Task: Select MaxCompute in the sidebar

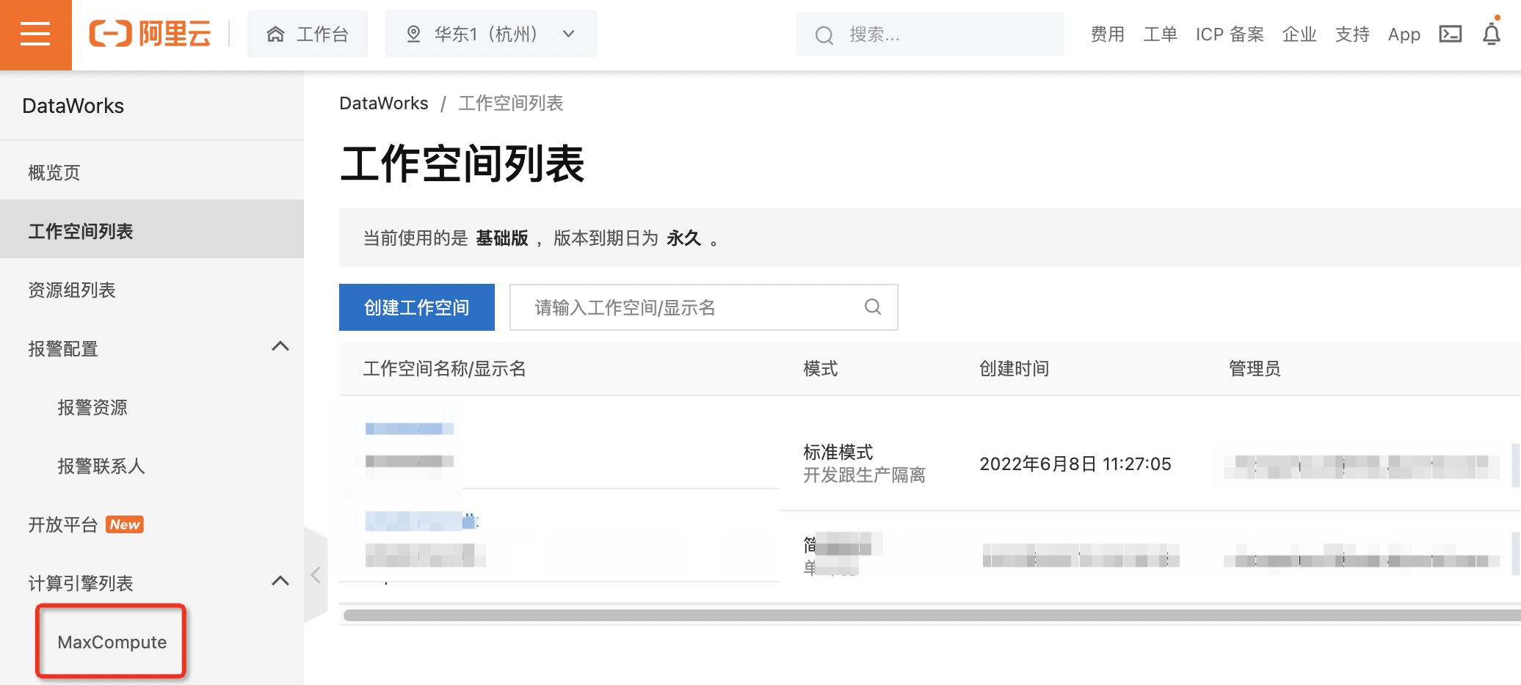Action: [x=112, y=642]
